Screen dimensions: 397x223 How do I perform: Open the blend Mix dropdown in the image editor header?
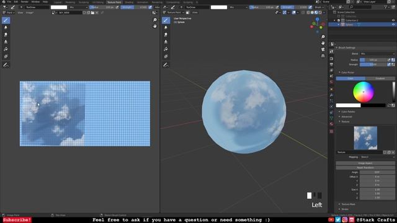click(78, 7)
